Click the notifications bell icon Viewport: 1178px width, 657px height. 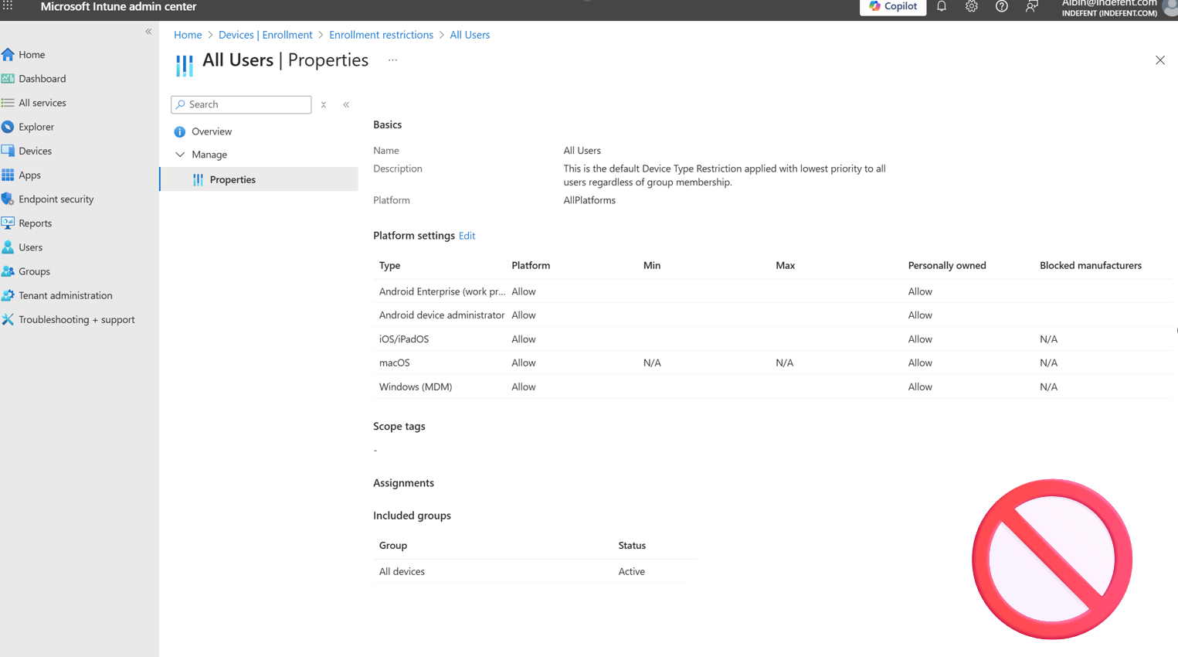(x=941, y=7)
